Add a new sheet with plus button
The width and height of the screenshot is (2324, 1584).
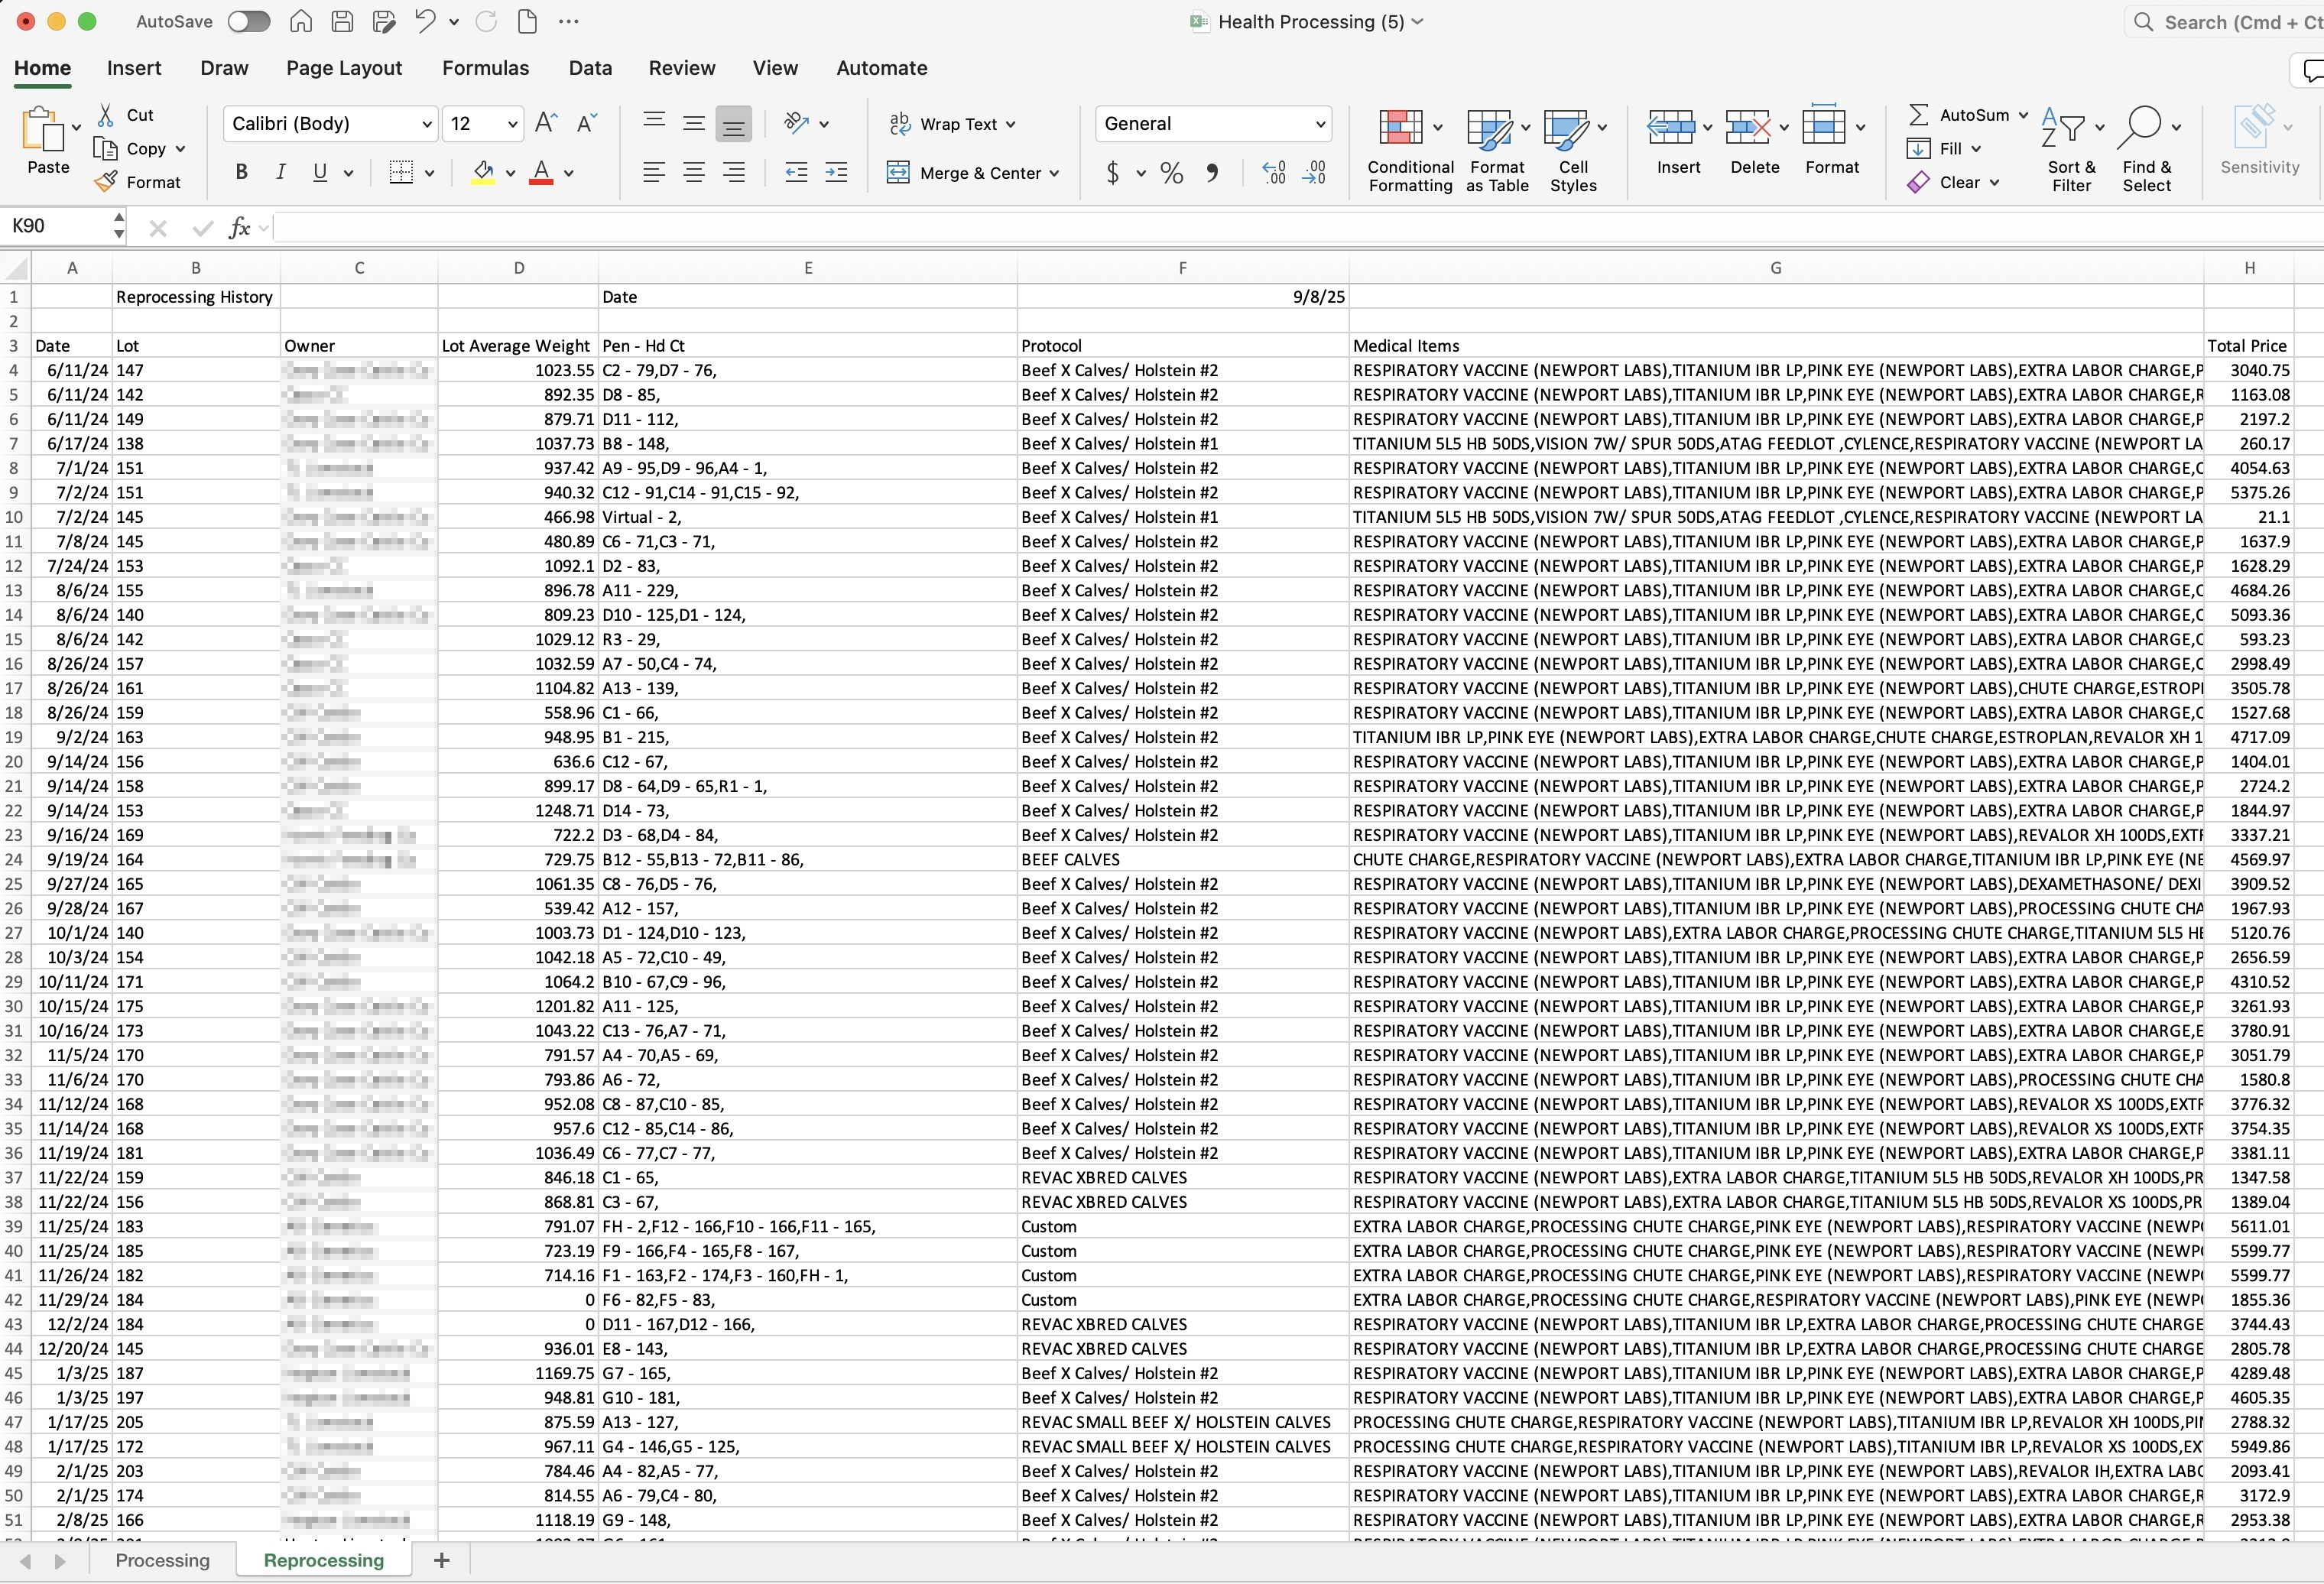(x=441, y=1560)
